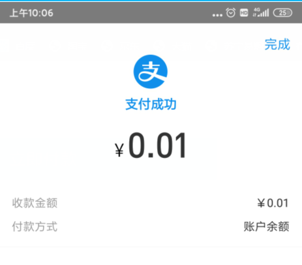The height and width of the screenshot is (265, 302).
Task: Tap the HD indicator in status bar
Action: [244, 13]
